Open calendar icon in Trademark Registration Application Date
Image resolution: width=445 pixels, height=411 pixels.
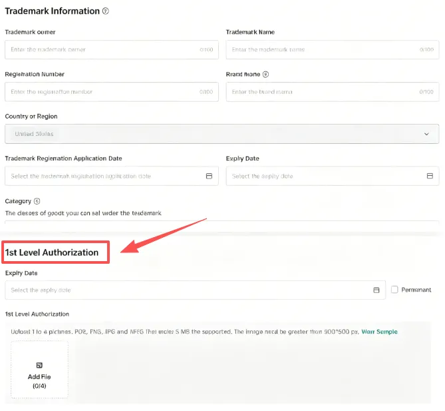[208, 177]
